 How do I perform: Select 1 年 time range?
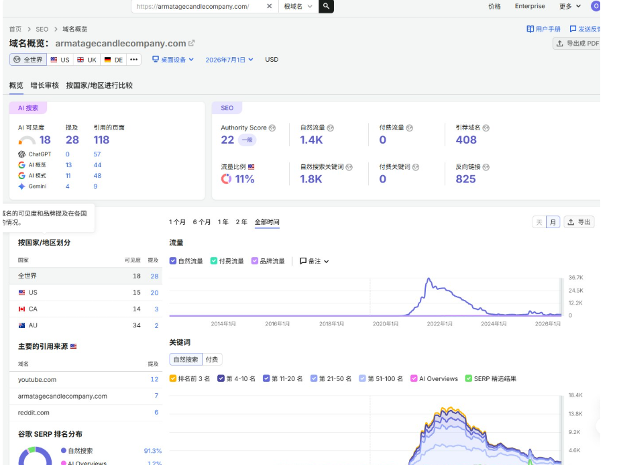(223, 222)
